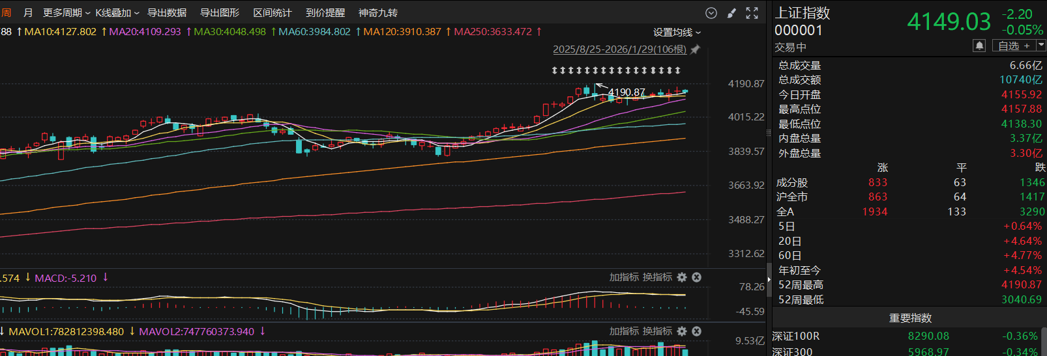
Task: Open the circled down-arrow menu icon
Action: click(x=711, y=13)
